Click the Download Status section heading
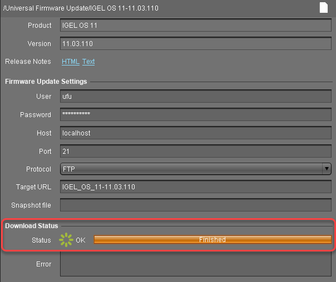 (x=32, y=226)
